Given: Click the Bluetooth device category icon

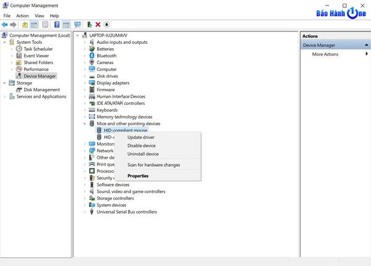Looking at the screenshot, I should [x=92, y=56].
